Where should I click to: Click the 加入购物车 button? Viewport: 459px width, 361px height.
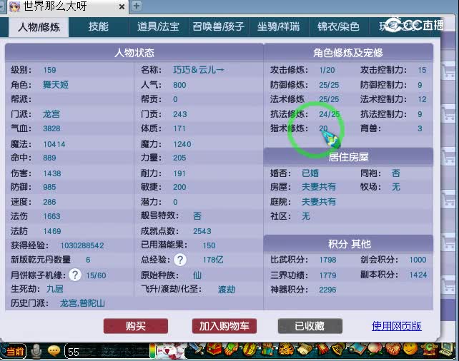pyautogui.click(x=224, y=326)
